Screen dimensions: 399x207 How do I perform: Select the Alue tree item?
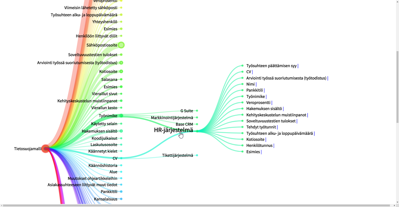pyautogui.click(x=113, y=172)
